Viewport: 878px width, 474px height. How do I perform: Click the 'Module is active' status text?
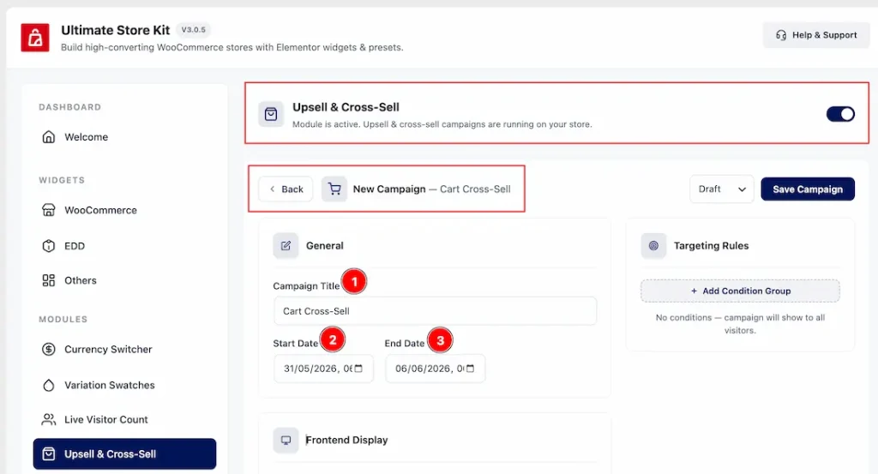pyautogui.click(x=442, y=124)
